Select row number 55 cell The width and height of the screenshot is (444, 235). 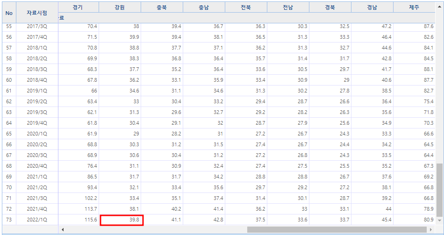click(9, 26)
